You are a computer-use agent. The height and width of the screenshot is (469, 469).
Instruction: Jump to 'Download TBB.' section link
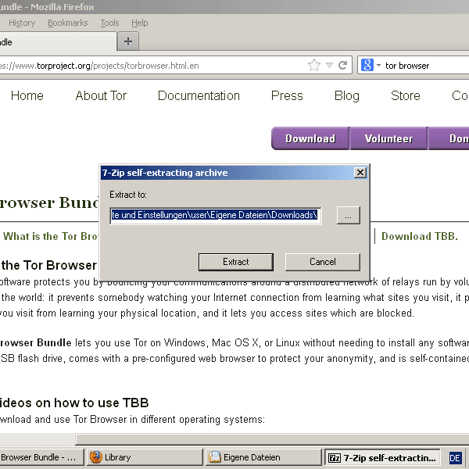[420, 236]
